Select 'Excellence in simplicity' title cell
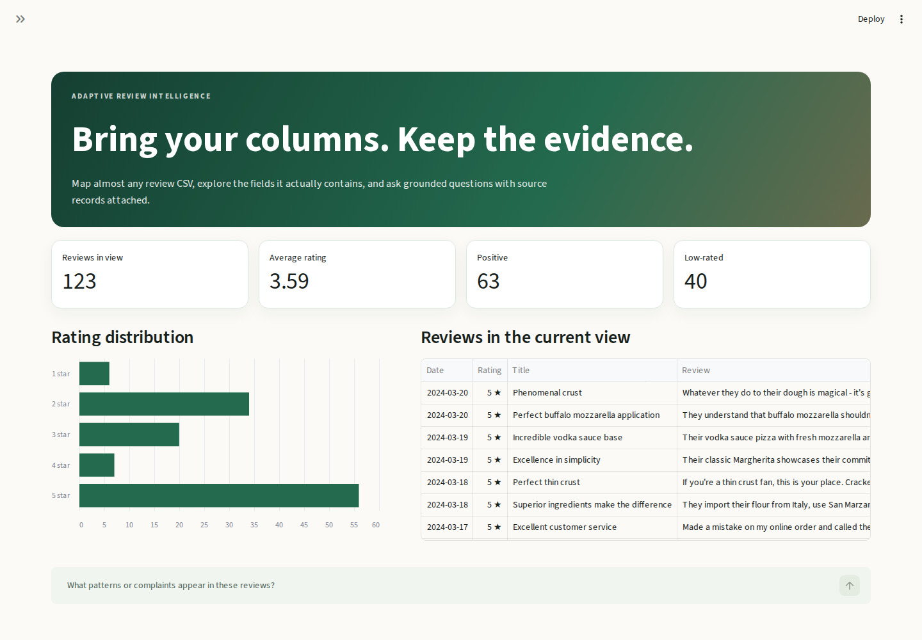922x640 pixels. pos(592,460)
